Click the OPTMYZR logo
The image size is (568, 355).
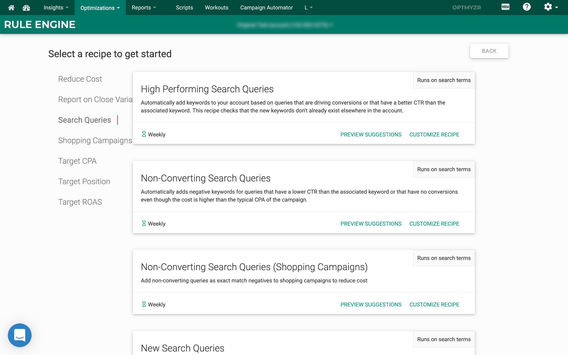(x=466, y=7)
